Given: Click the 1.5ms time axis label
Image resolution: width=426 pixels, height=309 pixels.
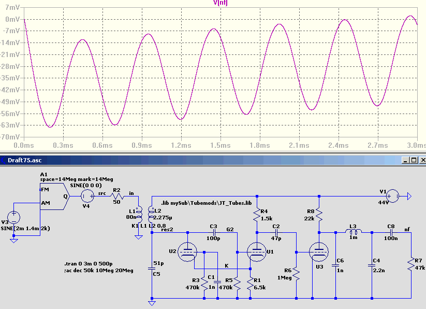Looking at the screenshot, I should (x=221, y=145).
